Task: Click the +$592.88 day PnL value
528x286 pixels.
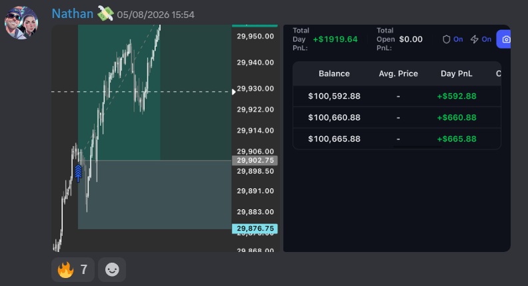Action: point(457,97)
